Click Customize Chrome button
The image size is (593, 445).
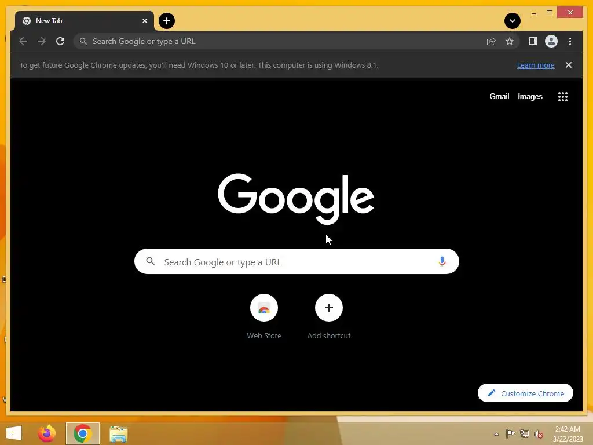point(525,393)
